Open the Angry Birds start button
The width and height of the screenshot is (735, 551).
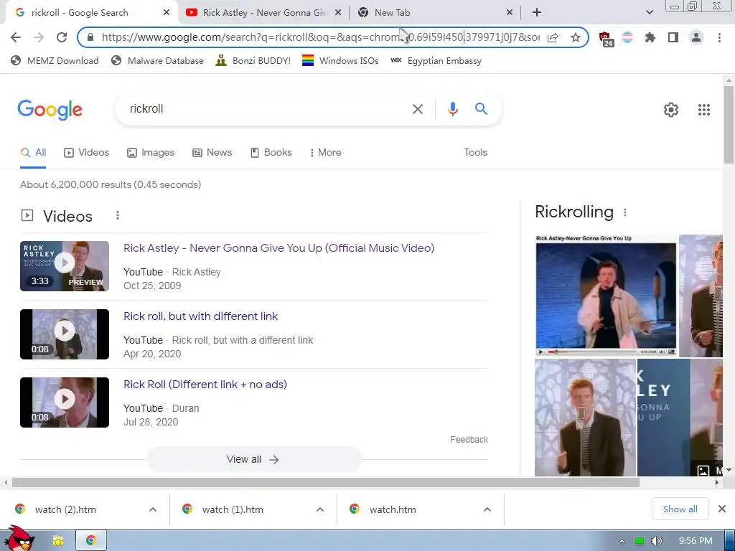(18, 540)
